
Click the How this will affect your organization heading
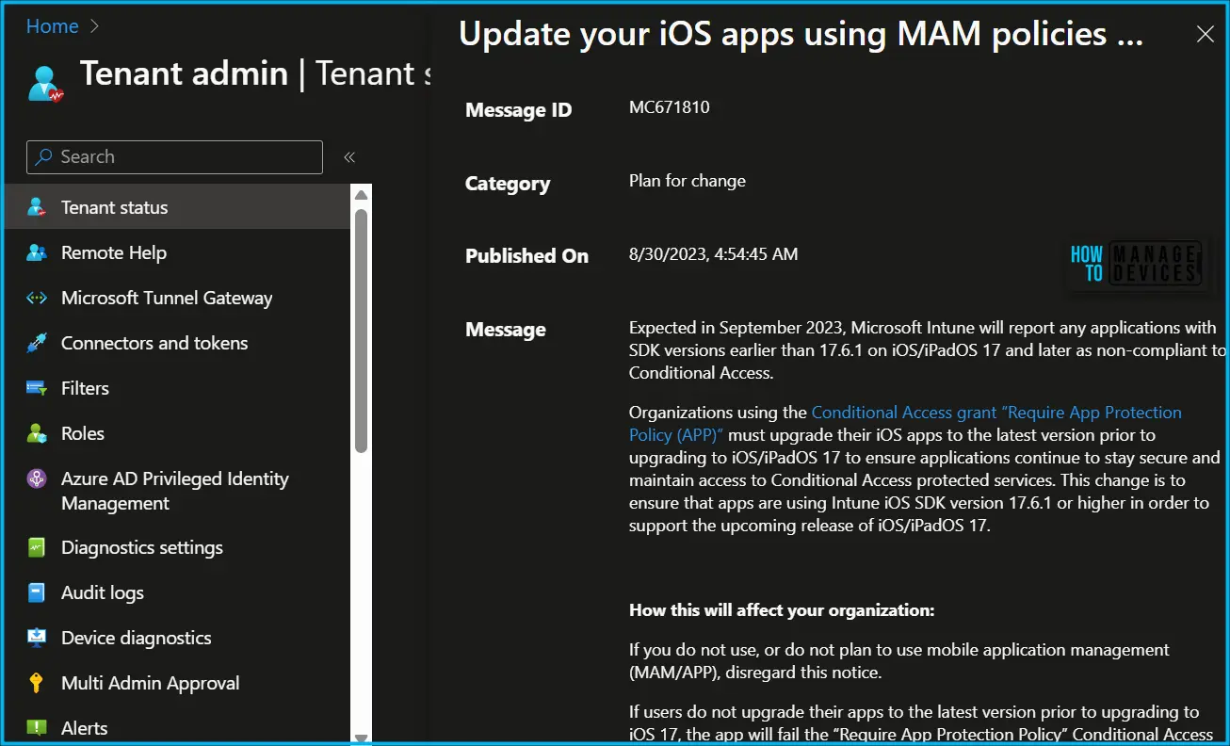[782, 610]
